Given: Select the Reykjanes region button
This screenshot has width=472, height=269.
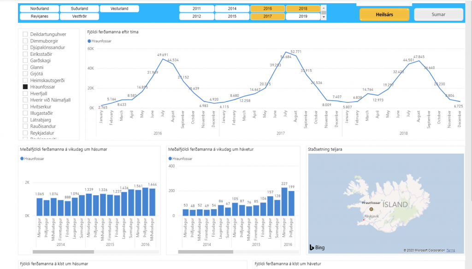Looking at the screenshot, I should tap(40, 16).
